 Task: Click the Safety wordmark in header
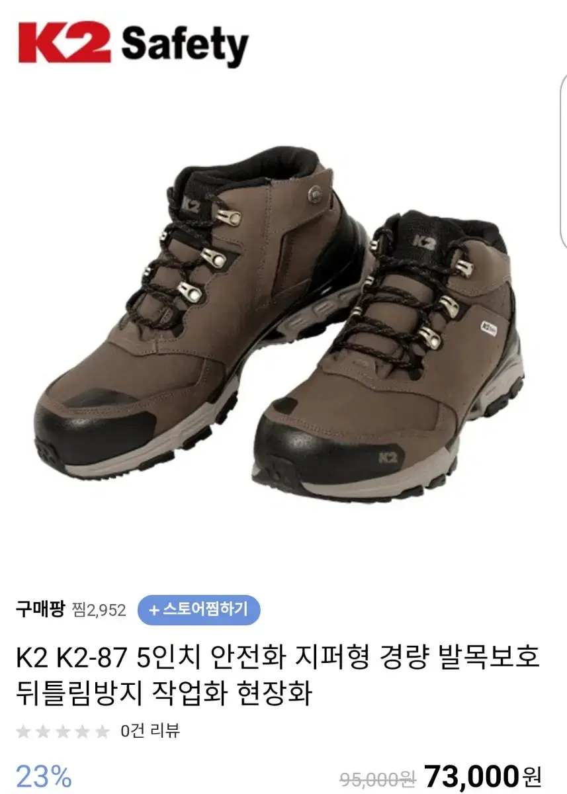185,46
